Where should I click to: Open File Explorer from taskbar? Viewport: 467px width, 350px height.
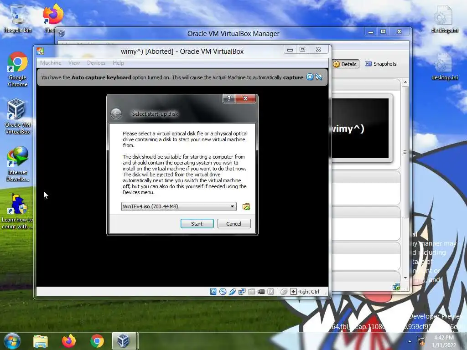[41, 341]
